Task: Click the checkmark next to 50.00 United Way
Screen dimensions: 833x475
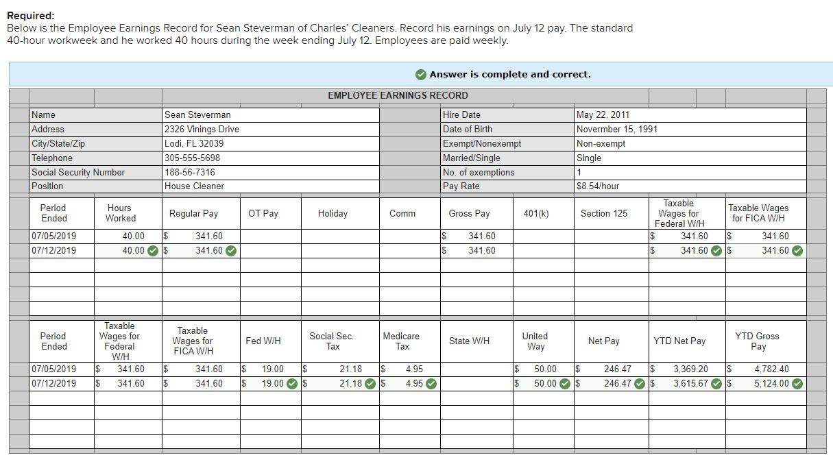Action: 564,383
